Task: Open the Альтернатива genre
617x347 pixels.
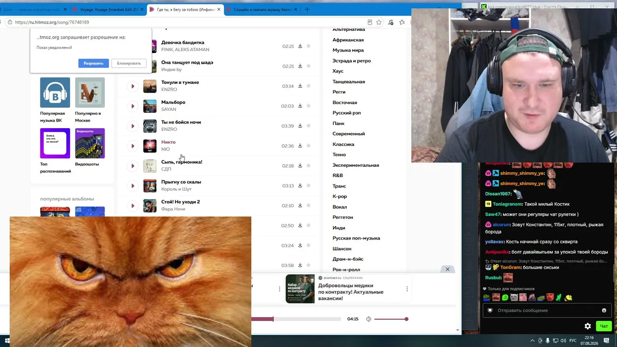Action: coord(349,29)
